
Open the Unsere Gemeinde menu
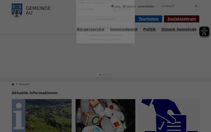coord(179,29)
